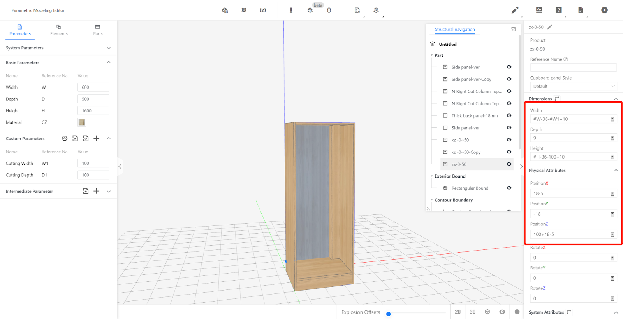Click the add custom parameter plus icon
Image resolution: width=623 pixels, height=319 pixels.
point(97,138)
